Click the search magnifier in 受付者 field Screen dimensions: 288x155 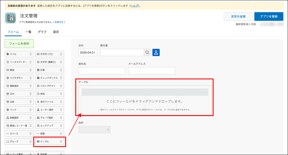point(147,52)
